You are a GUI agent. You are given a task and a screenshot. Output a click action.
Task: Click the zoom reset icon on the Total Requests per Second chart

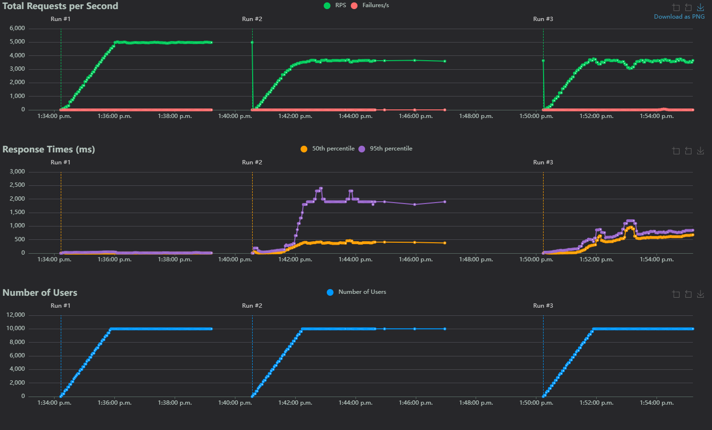point(688,7)
